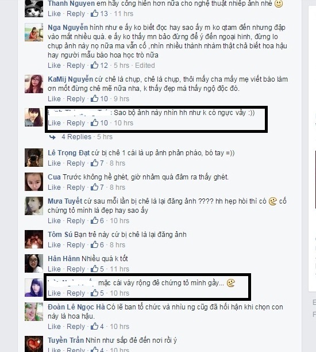
Task: Open Mưa Tuyết's avatar thumbnail
Action: (x=34, y=206)
